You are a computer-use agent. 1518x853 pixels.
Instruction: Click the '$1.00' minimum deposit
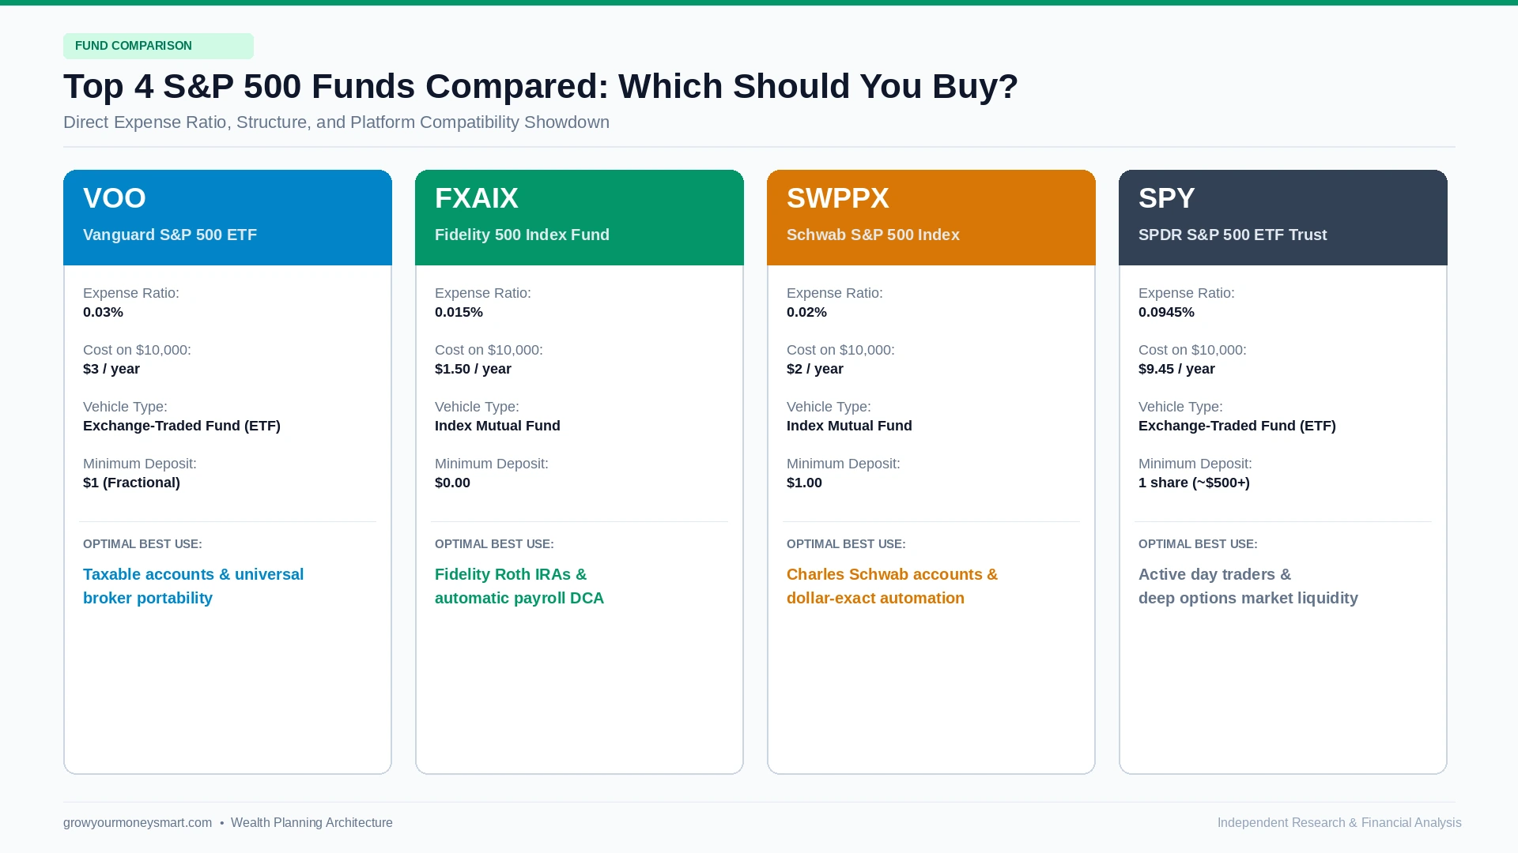(804, 483)
